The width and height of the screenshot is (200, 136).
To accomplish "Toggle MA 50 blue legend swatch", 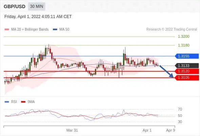I will pos(55,30).
